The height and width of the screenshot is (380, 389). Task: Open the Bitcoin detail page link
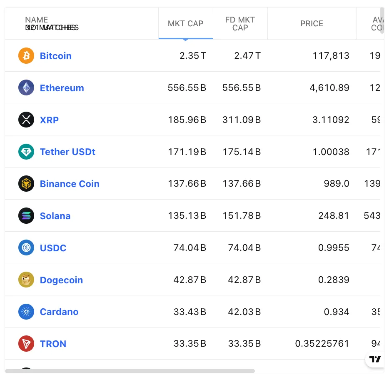coord(55,55)
